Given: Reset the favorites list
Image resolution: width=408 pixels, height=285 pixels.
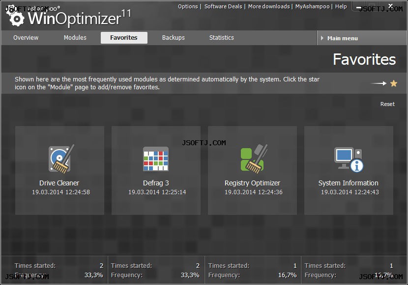Looking at the screenshot, I should tap(387, 104).
